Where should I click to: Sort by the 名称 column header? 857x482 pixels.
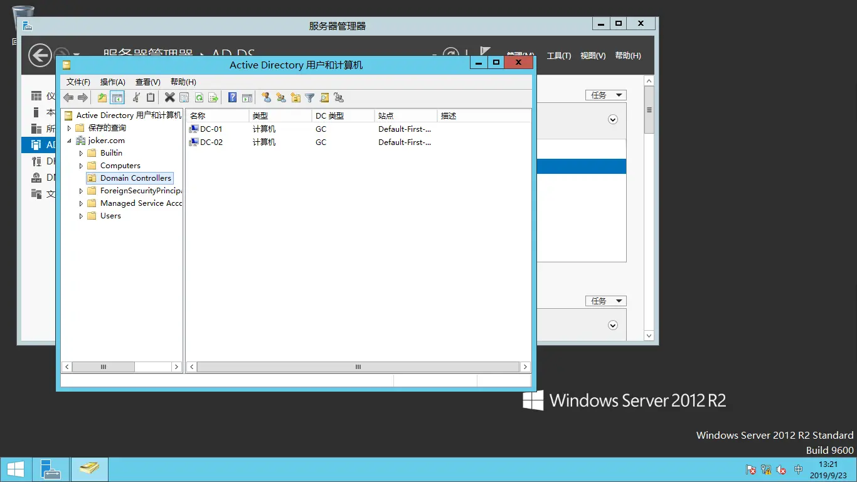pyautogui.click(x=218, y=116)
